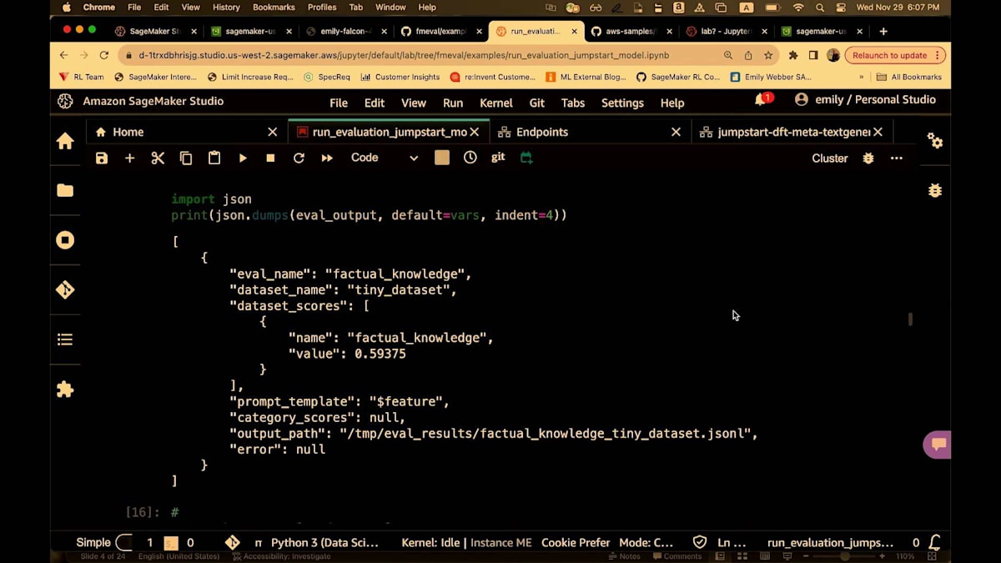Cut selected cells with scissors icon
1001x563 pixels.
[158, 158]
